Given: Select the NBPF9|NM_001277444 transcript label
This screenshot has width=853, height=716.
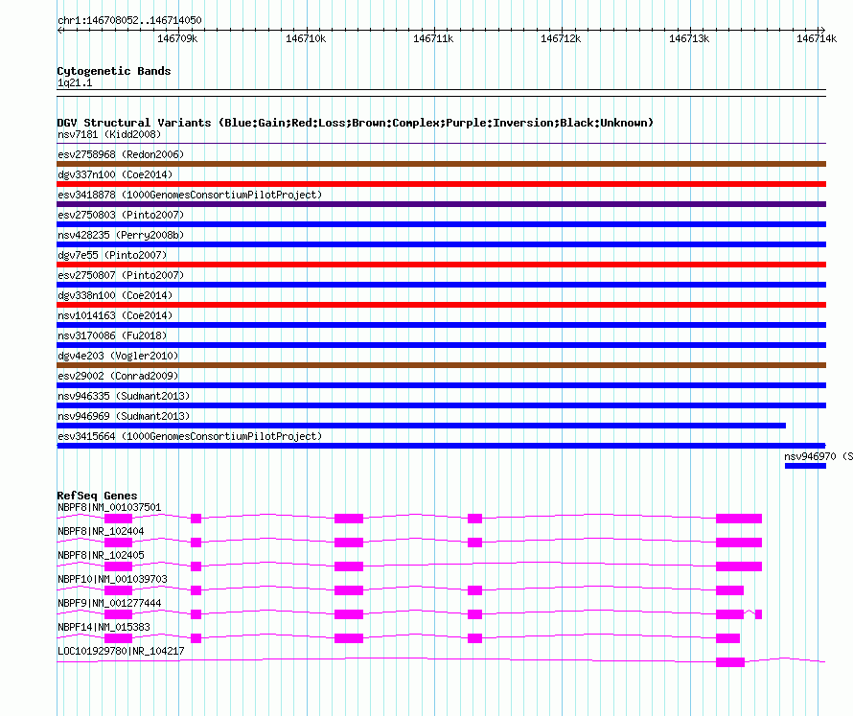Looking at the screenshot, I should (109, 603).
